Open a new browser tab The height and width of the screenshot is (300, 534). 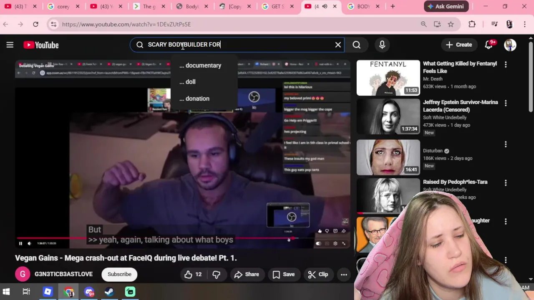(393, 6)
